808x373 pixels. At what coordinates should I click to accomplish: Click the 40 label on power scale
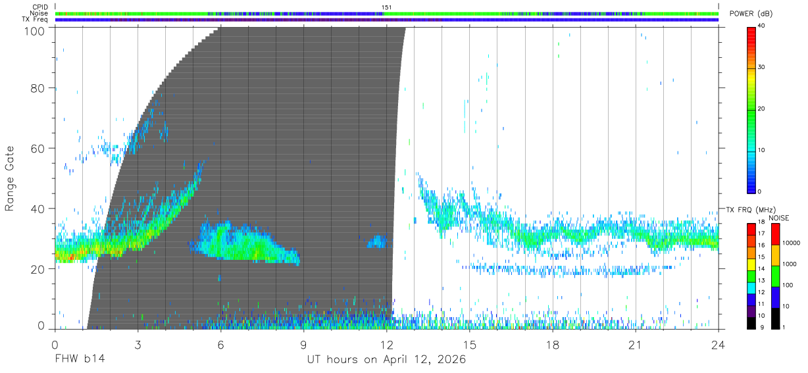(x=761, y=26)
